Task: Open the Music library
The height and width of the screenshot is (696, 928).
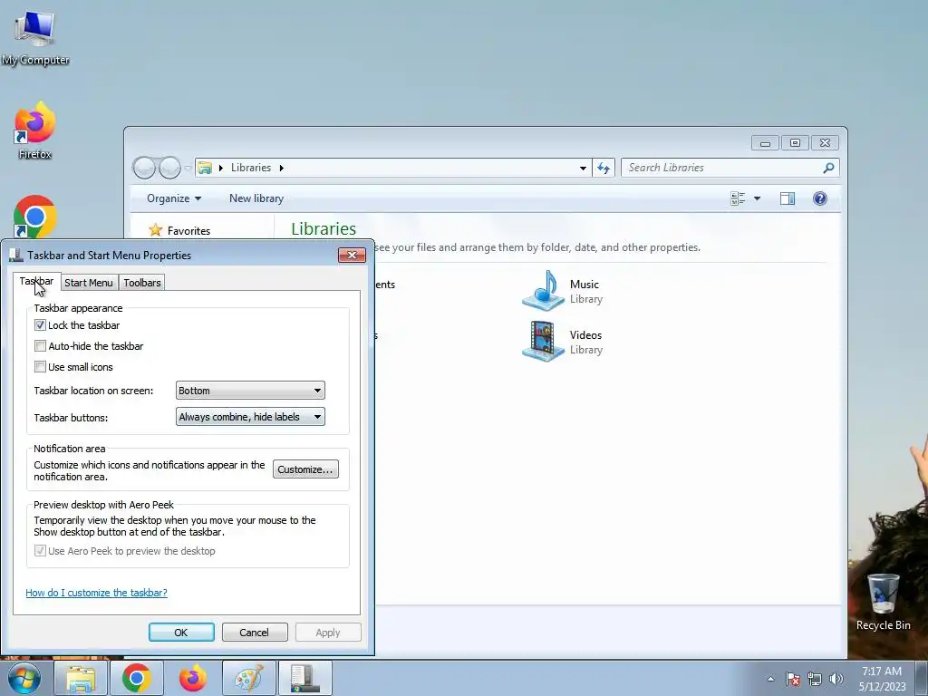Action: click(562, 291)
